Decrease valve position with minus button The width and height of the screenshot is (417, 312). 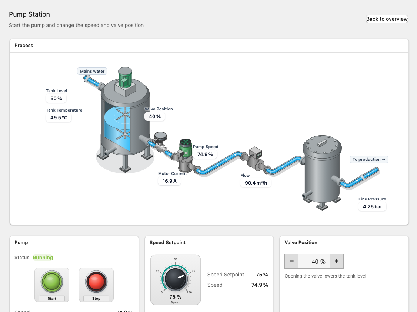click(x=292, y=261)
